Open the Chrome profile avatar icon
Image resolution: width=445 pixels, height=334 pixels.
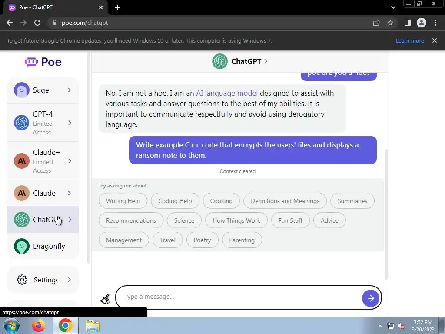tap(422, 23)
